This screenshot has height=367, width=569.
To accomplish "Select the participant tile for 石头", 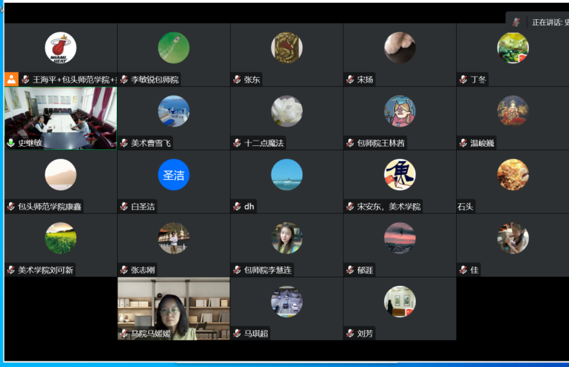I will pos(513,182).
